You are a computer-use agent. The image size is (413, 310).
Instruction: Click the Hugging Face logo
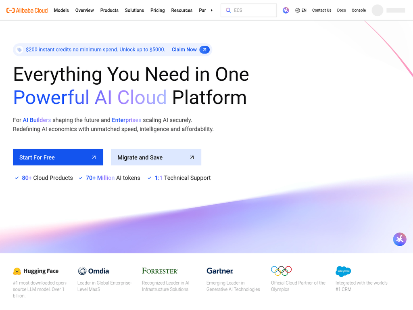(x=36, y=271)
